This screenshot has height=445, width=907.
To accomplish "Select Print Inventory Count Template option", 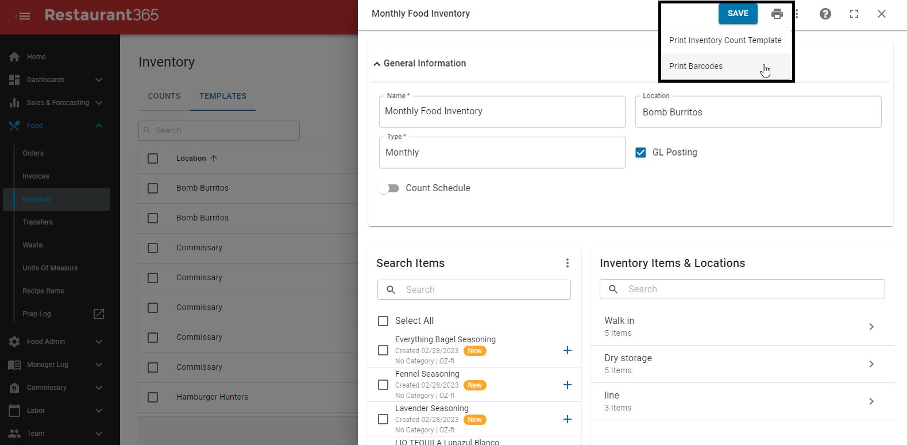I will tap(726, 40).
